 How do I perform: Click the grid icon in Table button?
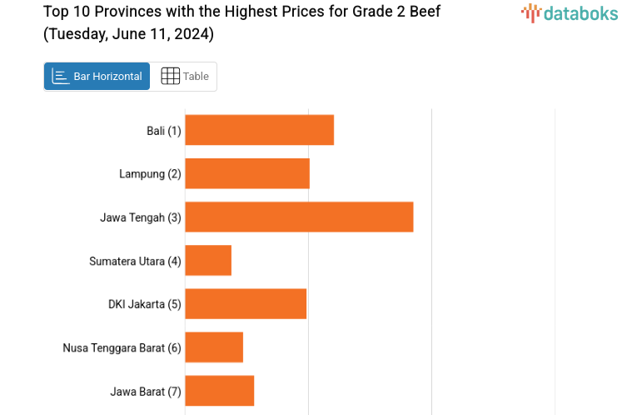point(170,76)
